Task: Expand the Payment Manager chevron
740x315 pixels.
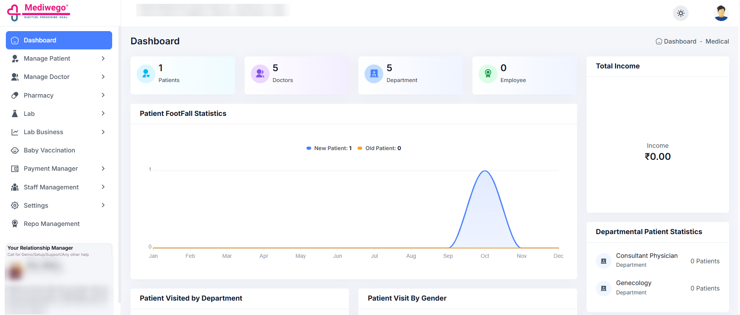Action: 103,168
